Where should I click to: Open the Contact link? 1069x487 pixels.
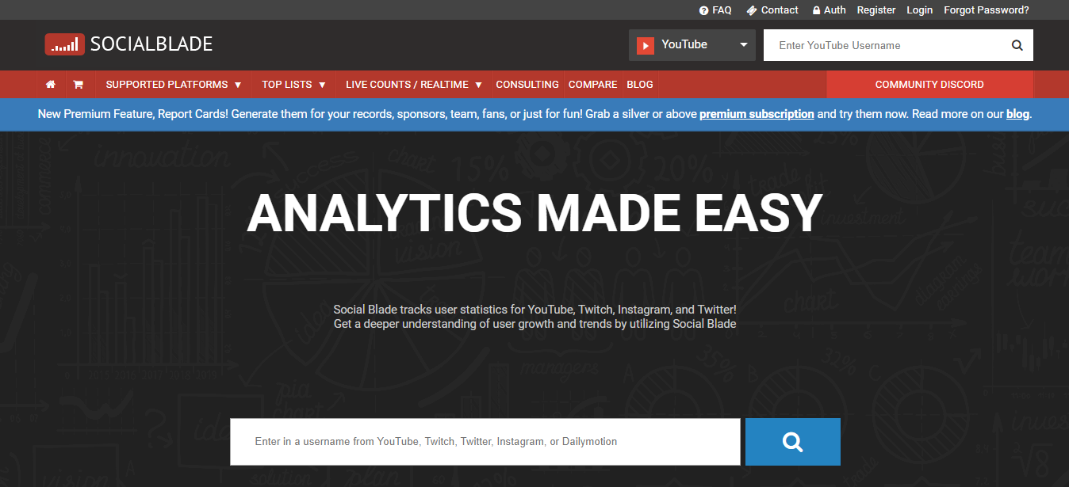coord(772,10)
